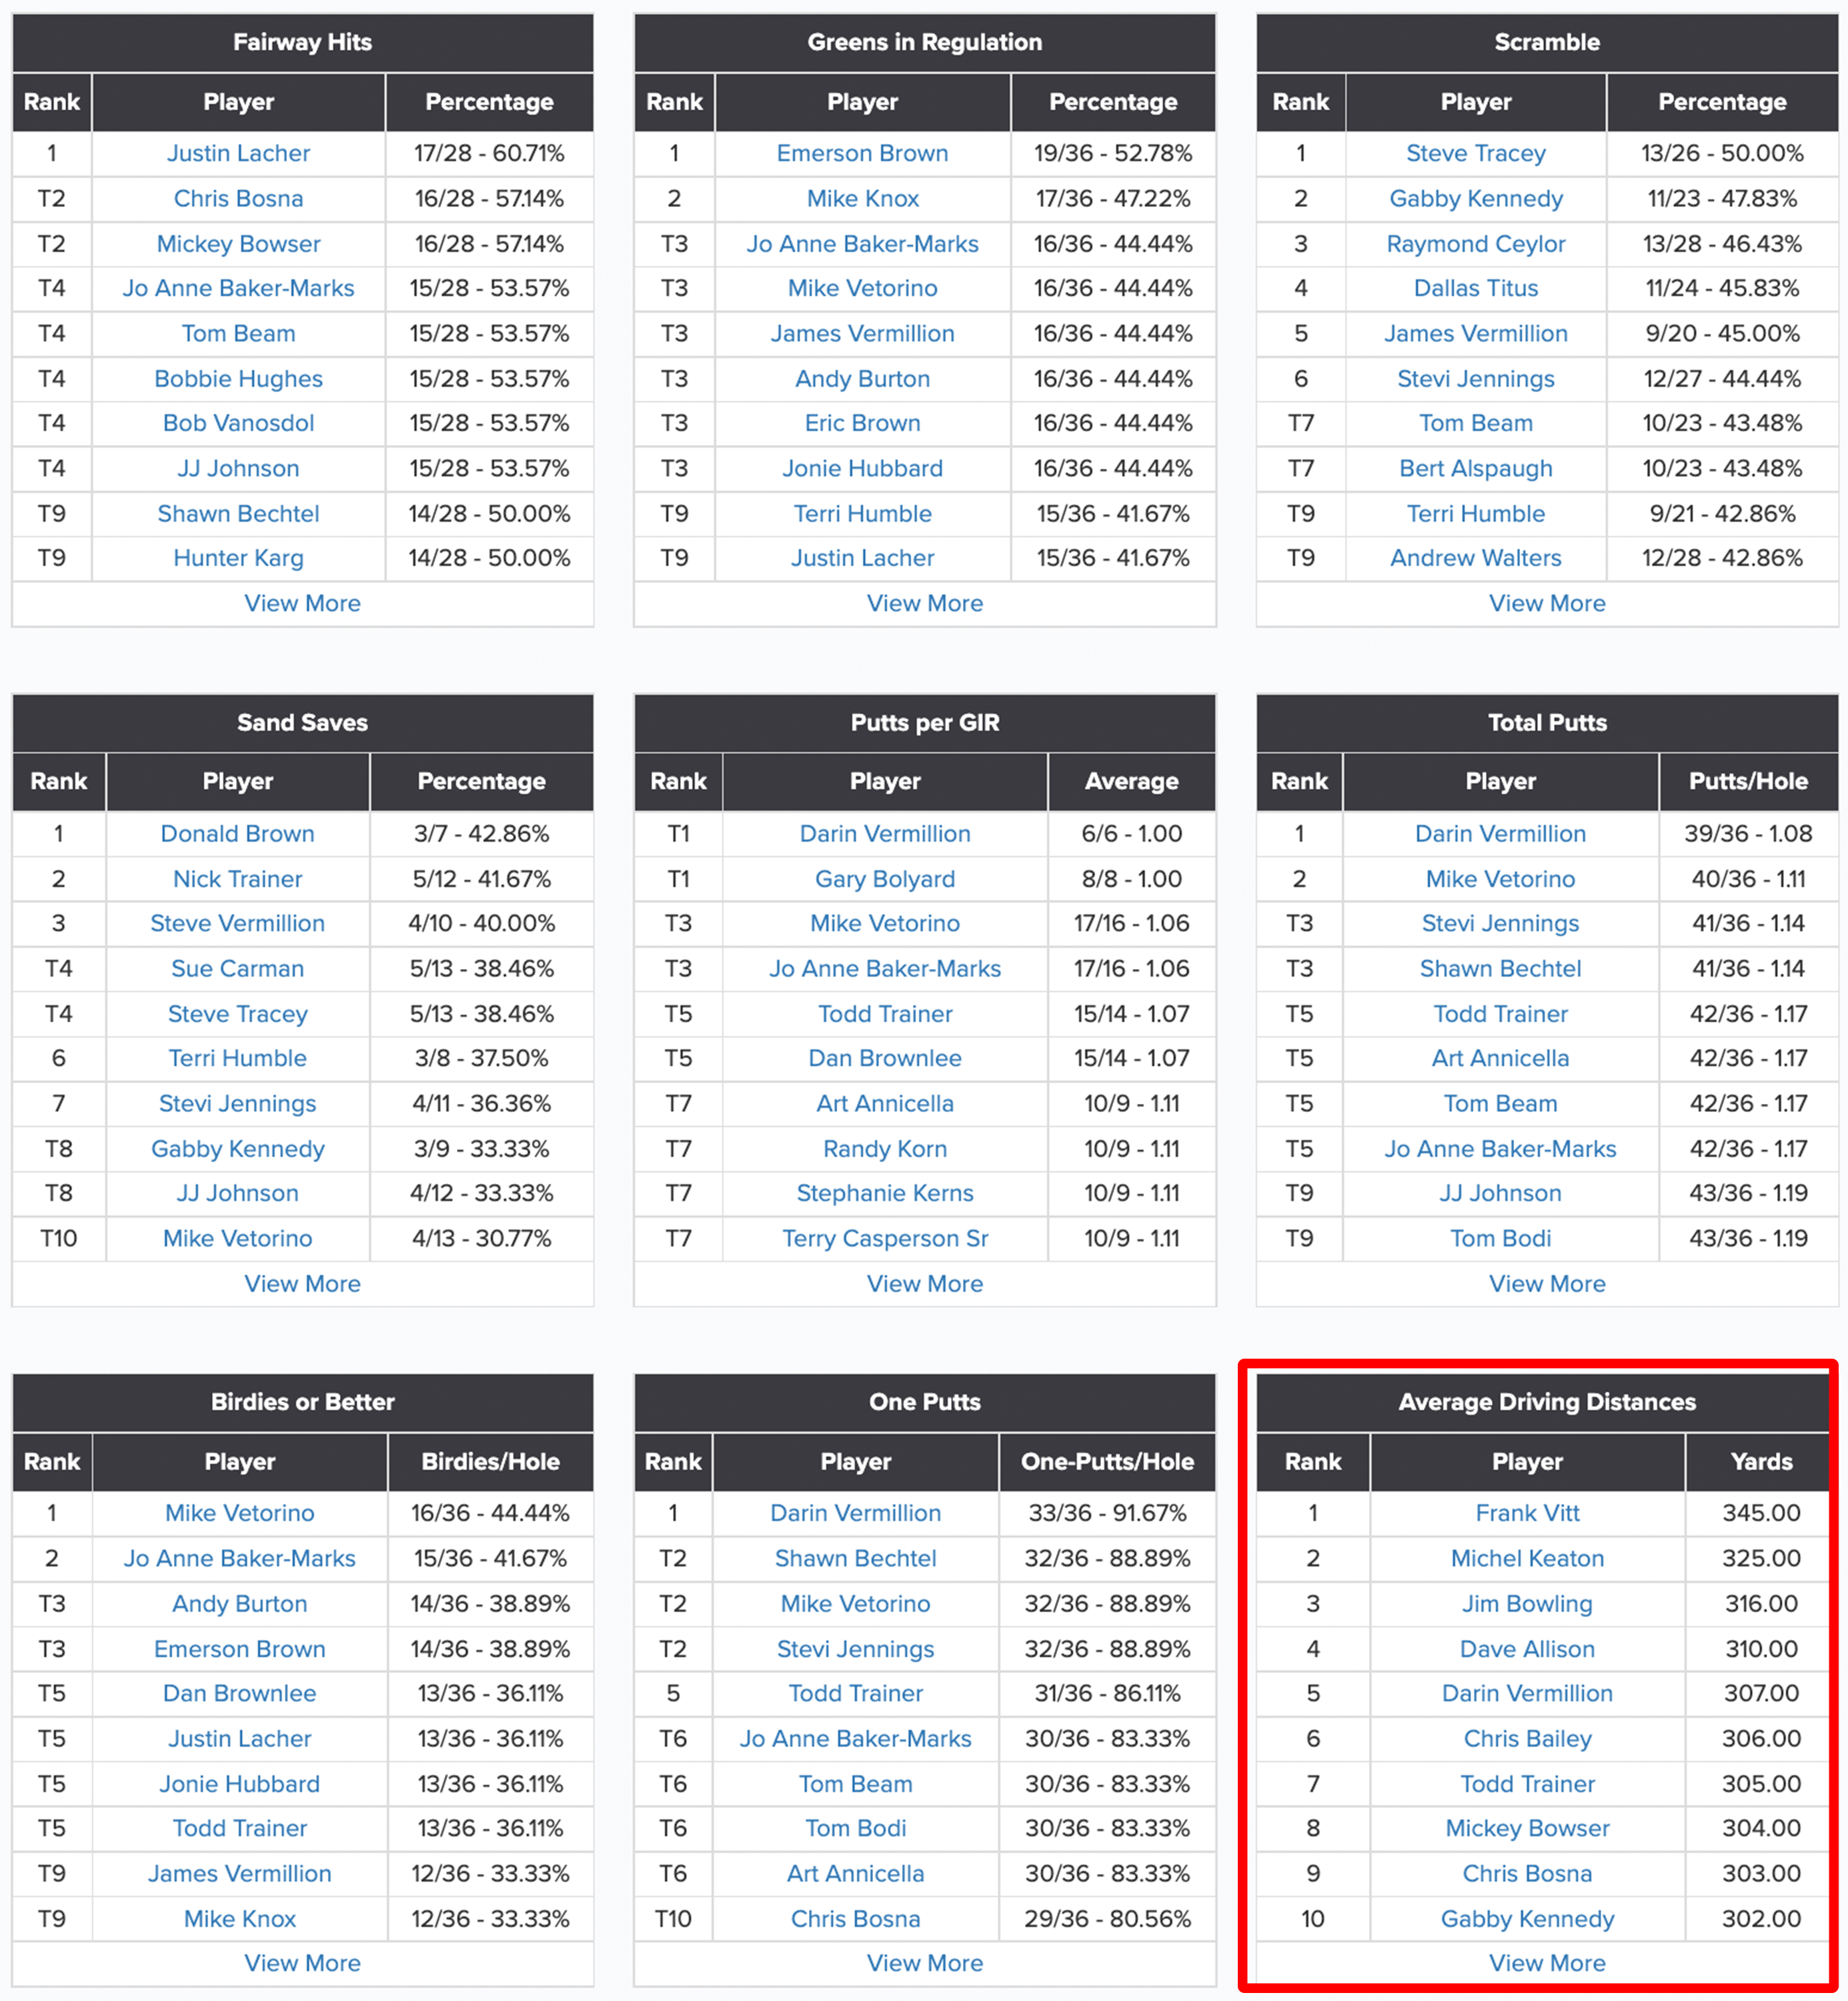This screenshot has height=2001, width=1848.
Task: Click View More under One Putts
Action: 924,1962
